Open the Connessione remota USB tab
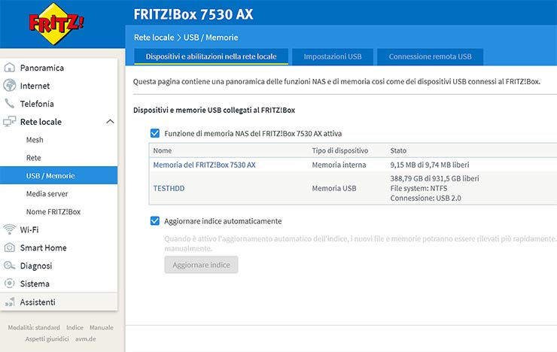The width and height of the screenshot is (557, 352). click(430, 56)
